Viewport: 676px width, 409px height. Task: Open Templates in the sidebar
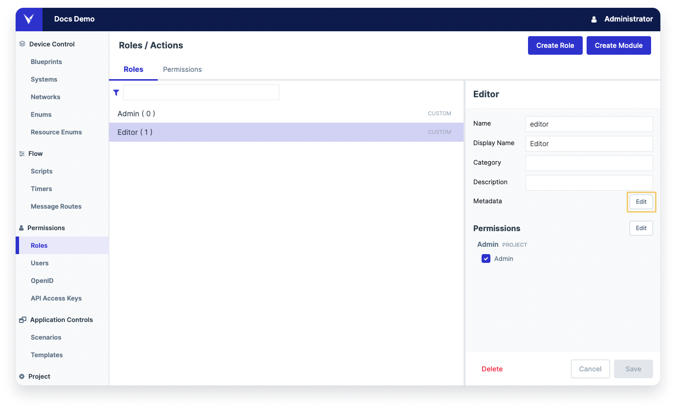(x=47, y=355)
